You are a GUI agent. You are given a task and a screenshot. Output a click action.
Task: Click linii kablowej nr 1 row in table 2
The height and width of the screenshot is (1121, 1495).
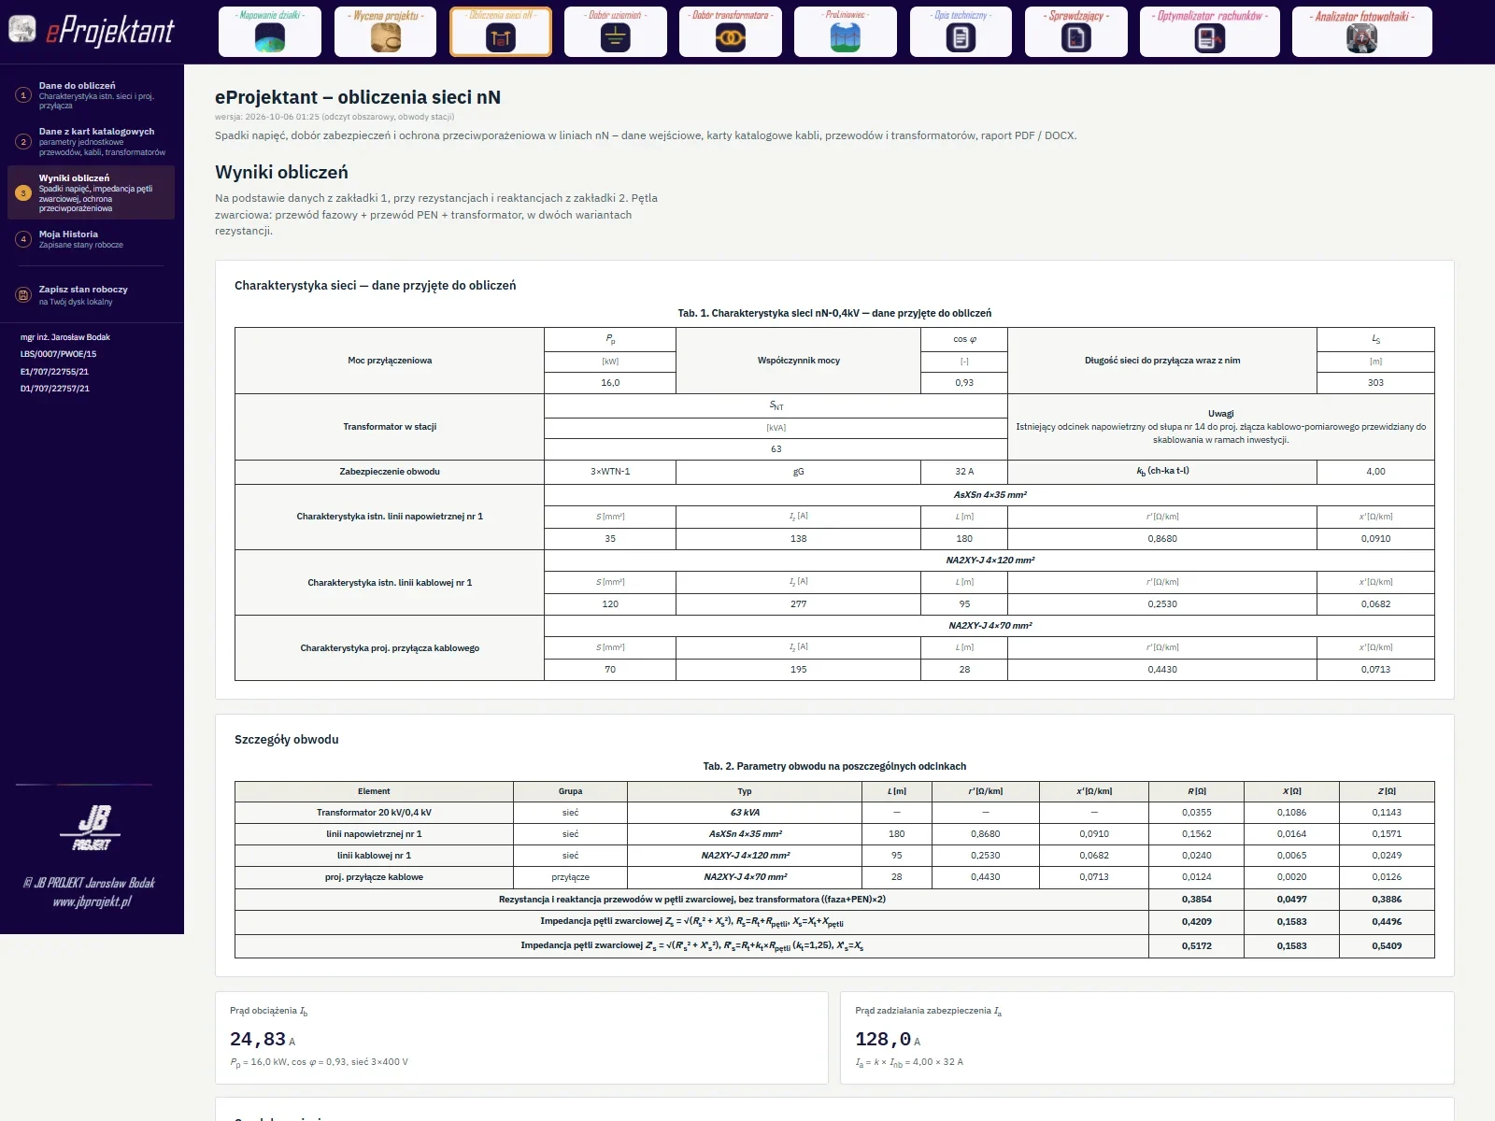click(x=834, y=856)
